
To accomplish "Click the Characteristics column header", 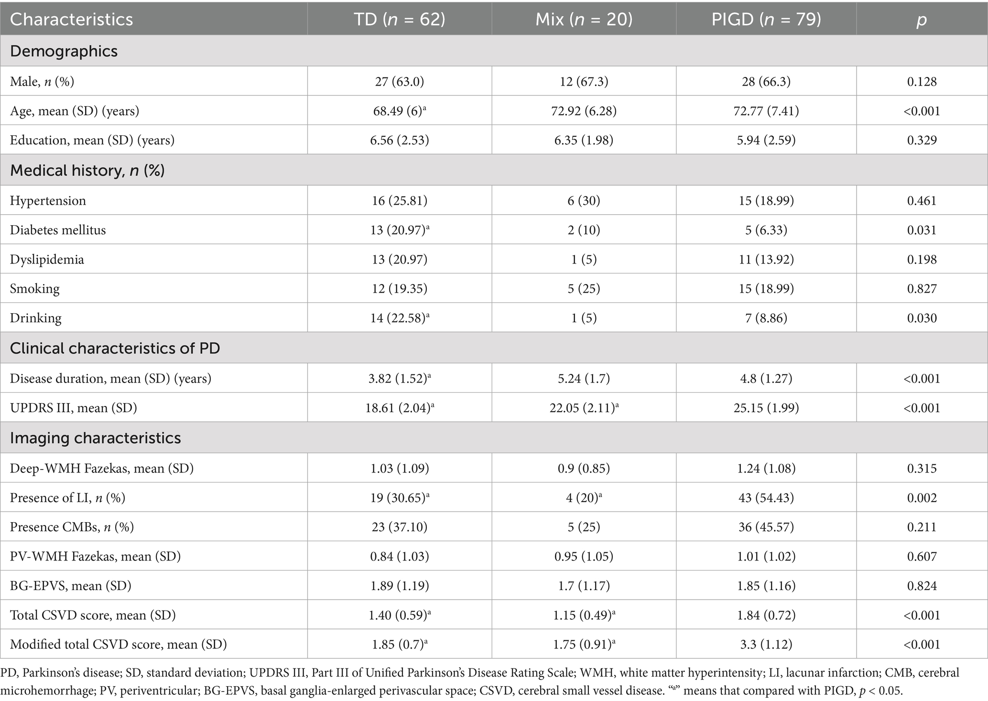I will [x=72, y=19].
